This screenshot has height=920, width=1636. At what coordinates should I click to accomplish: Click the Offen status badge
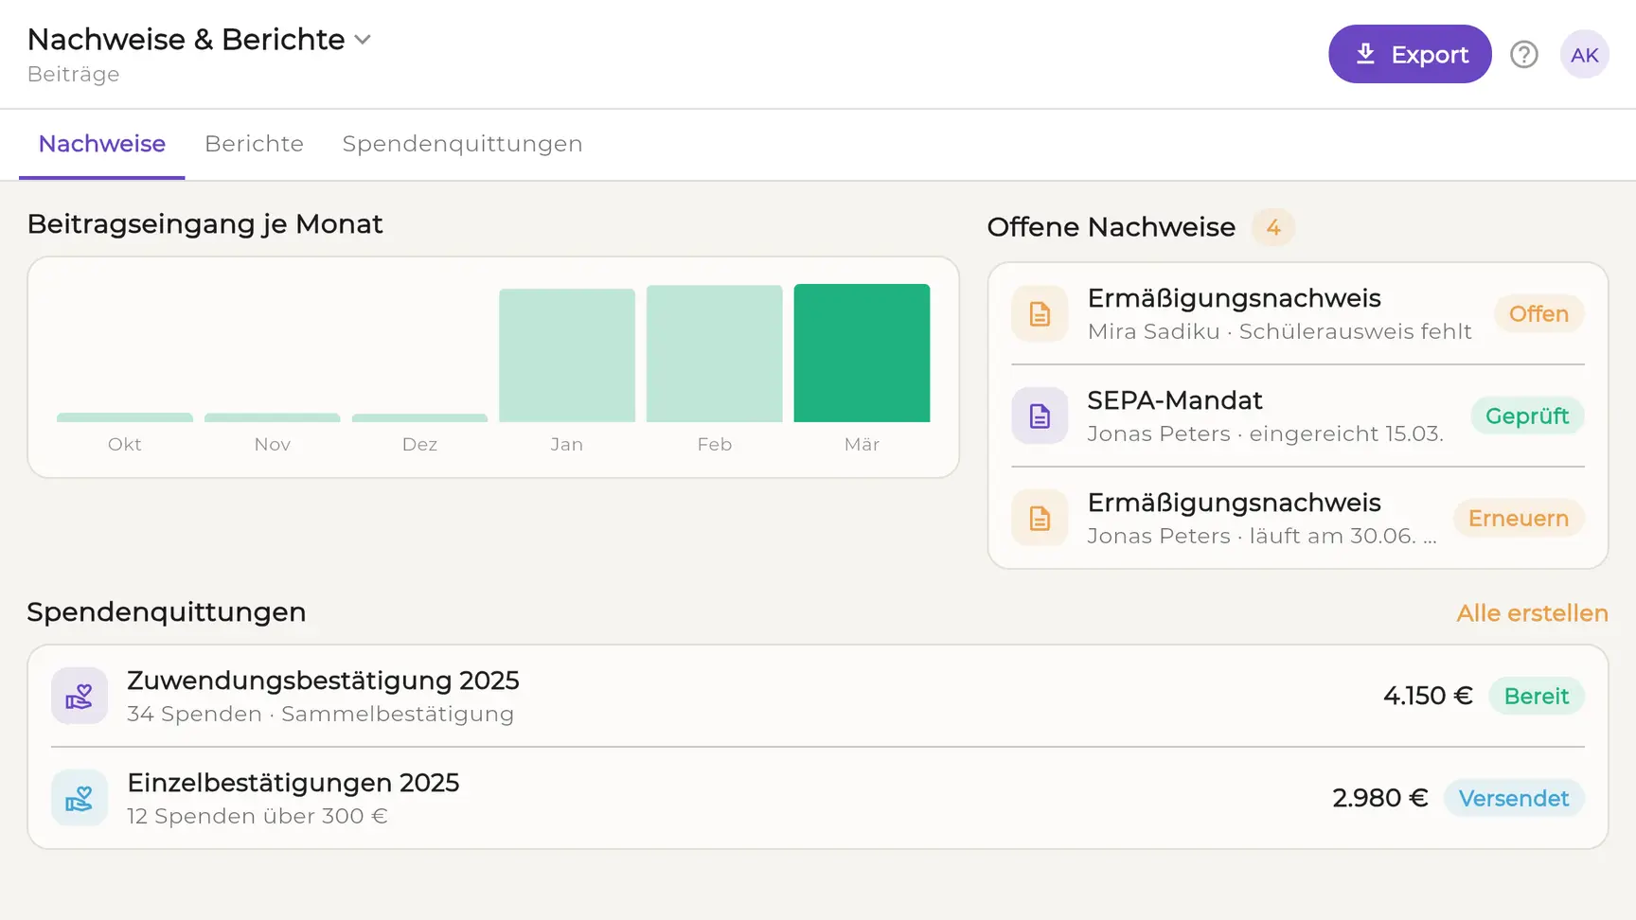pos(1538,313)
